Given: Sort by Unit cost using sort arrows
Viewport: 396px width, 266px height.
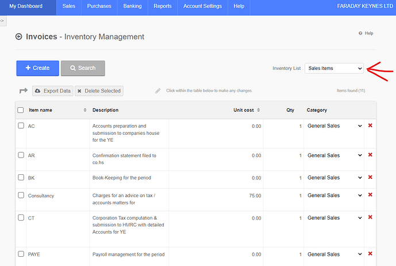Looking at the screenshot, I should click(259, 110).
